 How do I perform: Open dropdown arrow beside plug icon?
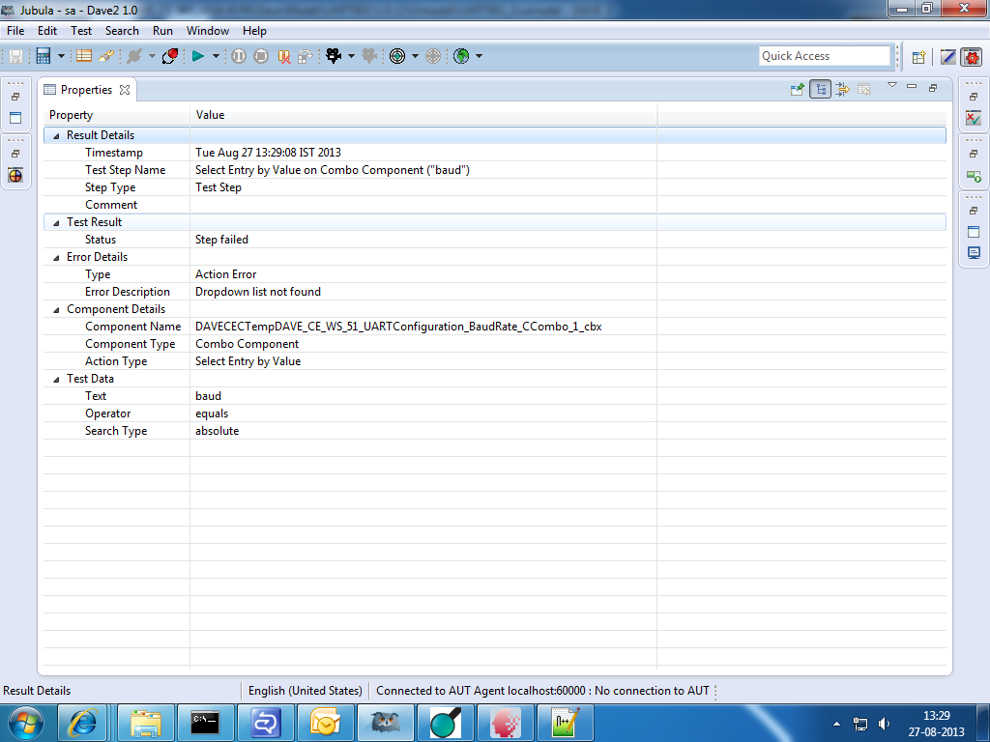[152, 56]
